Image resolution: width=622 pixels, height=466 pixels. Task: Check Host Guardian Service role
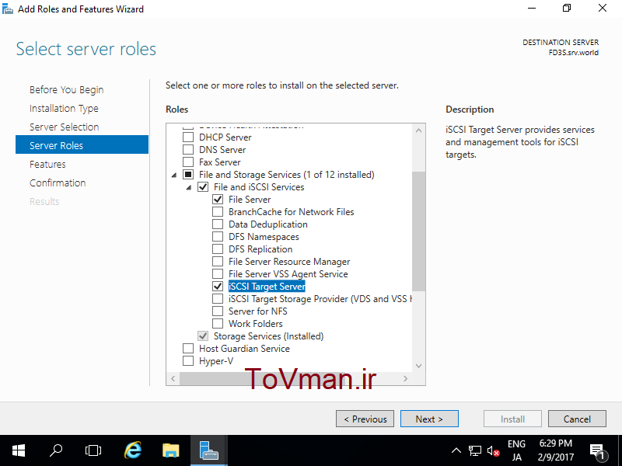tap(188, 348)
